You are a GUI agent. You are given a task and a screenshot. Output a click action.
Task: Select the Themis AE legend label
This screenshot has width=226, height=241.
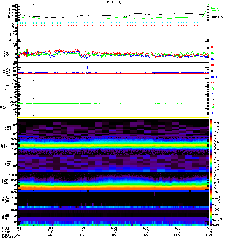[217, 17]
